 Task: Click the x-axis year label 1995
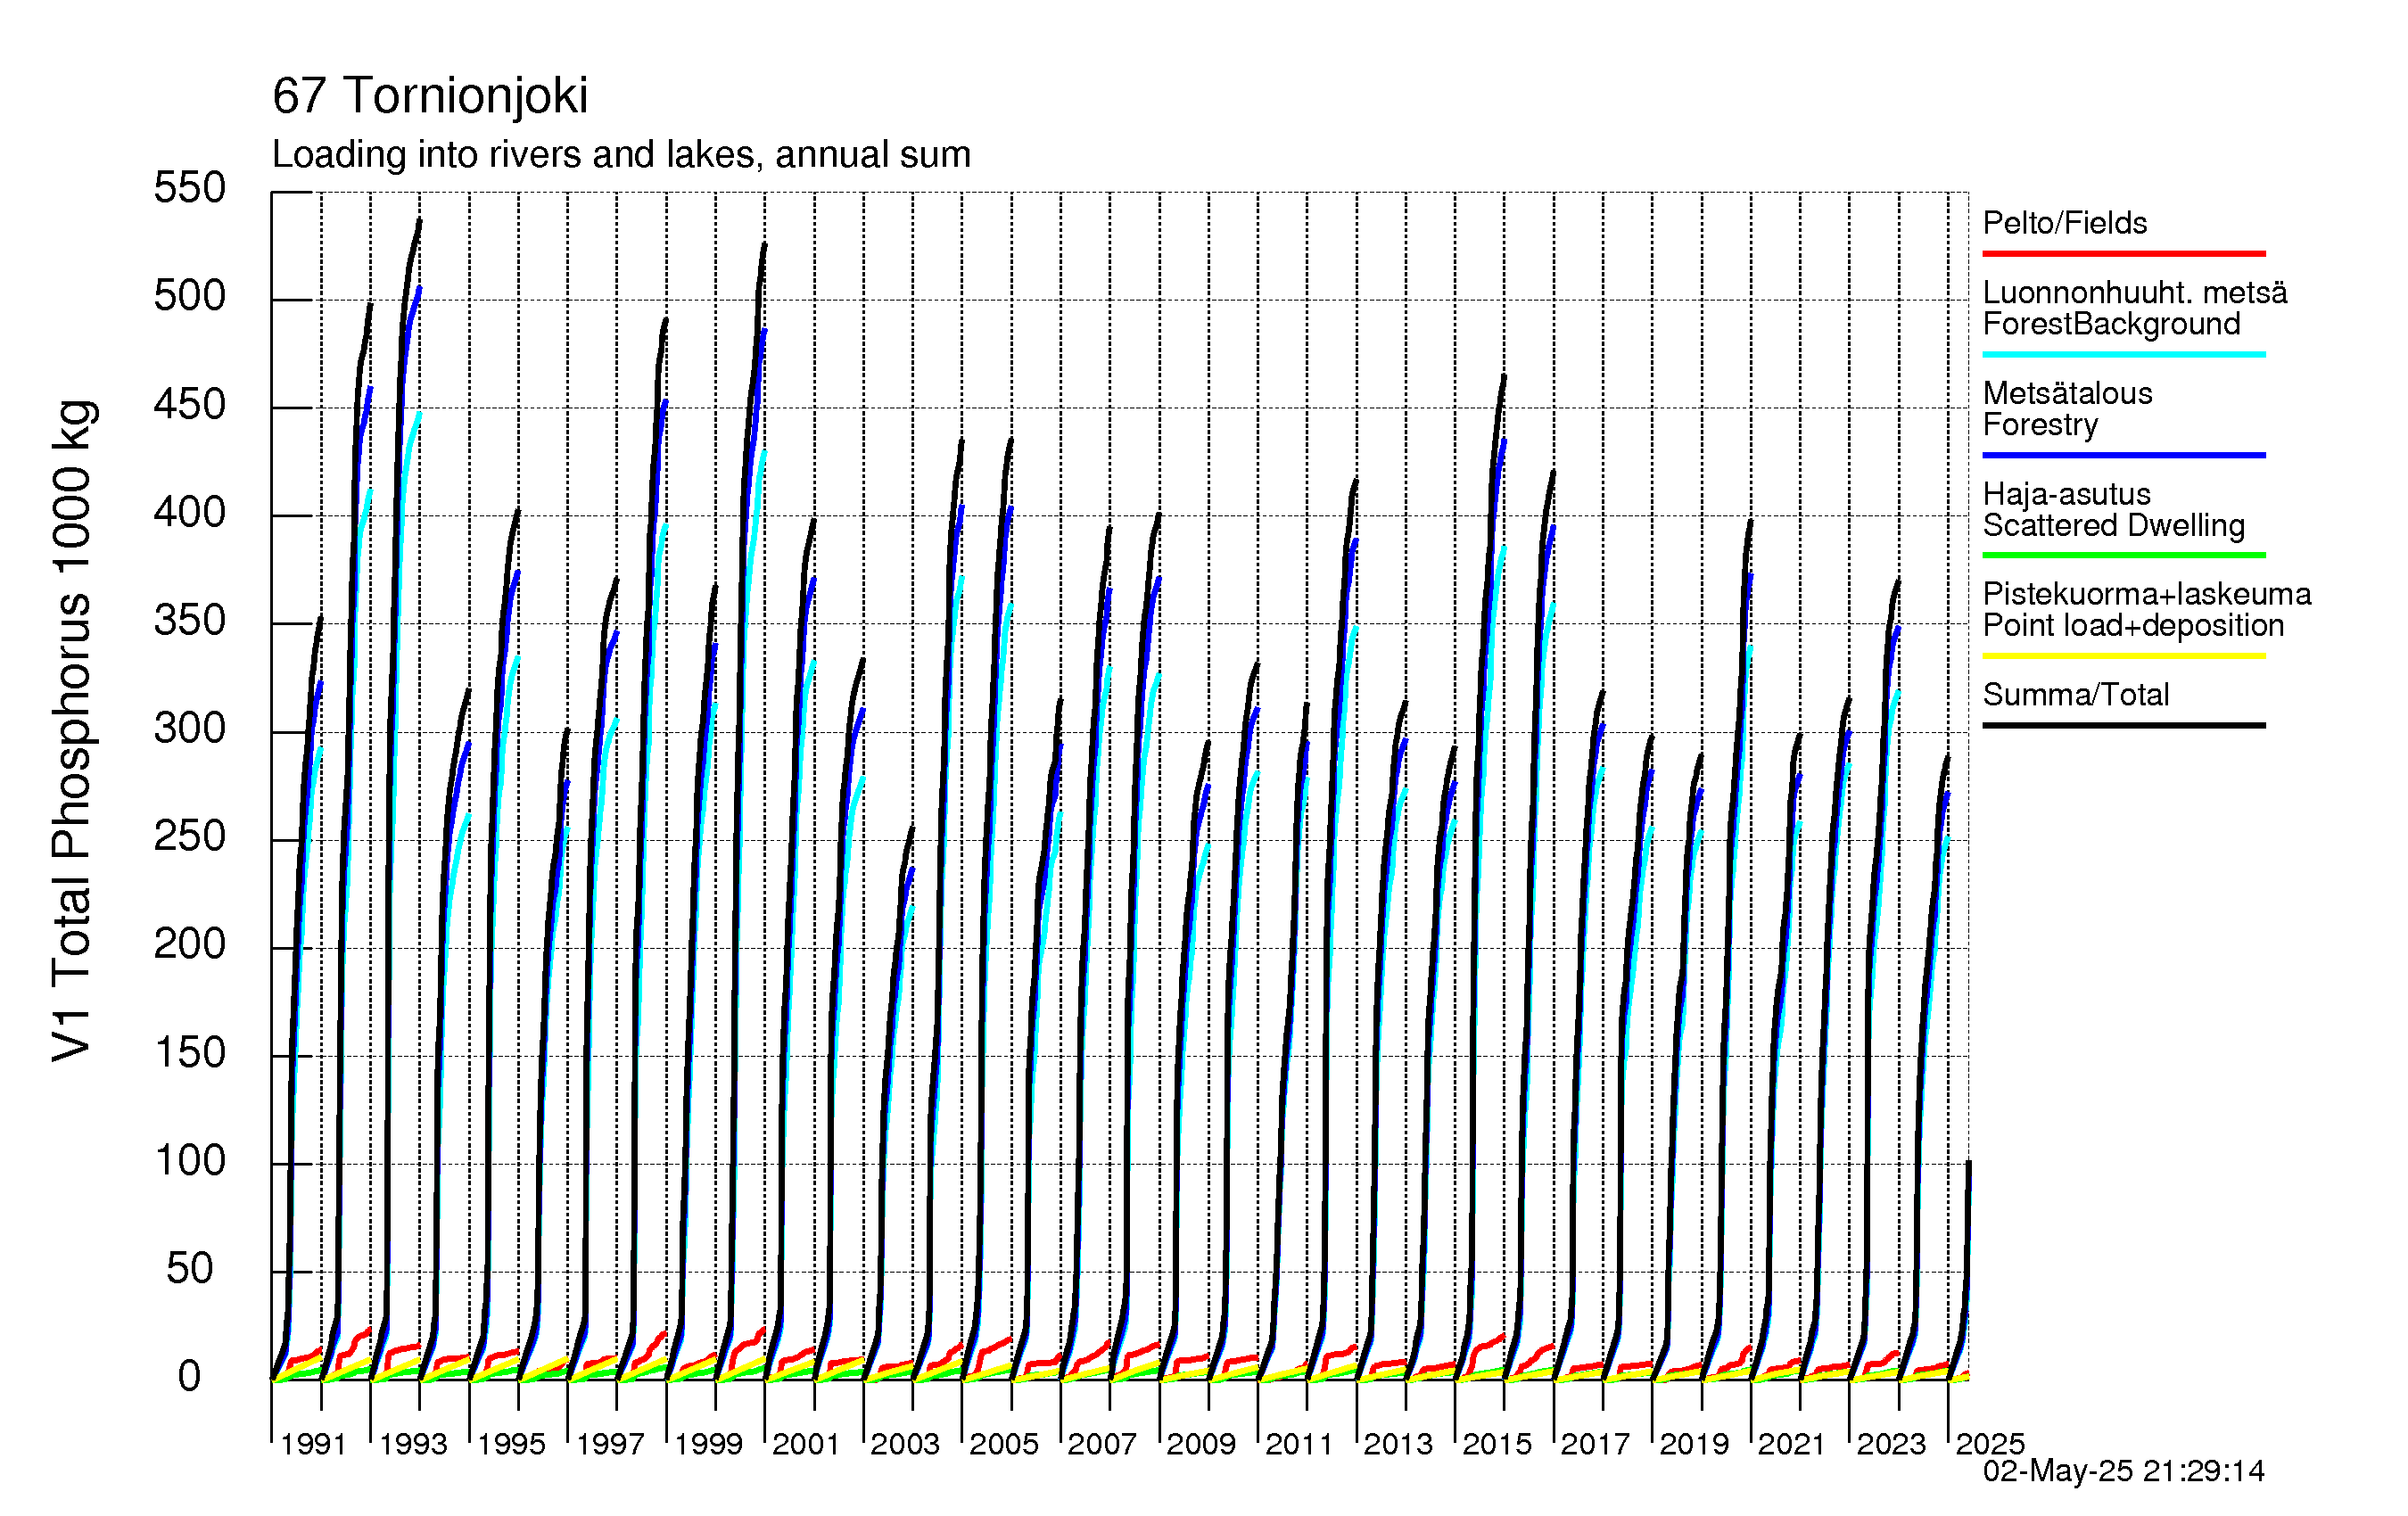(511, 1444)
